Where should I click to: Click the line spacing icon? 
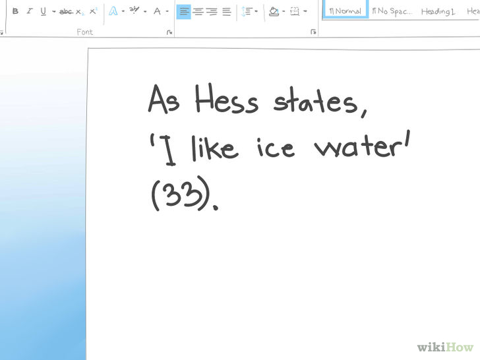coord(247,11)
